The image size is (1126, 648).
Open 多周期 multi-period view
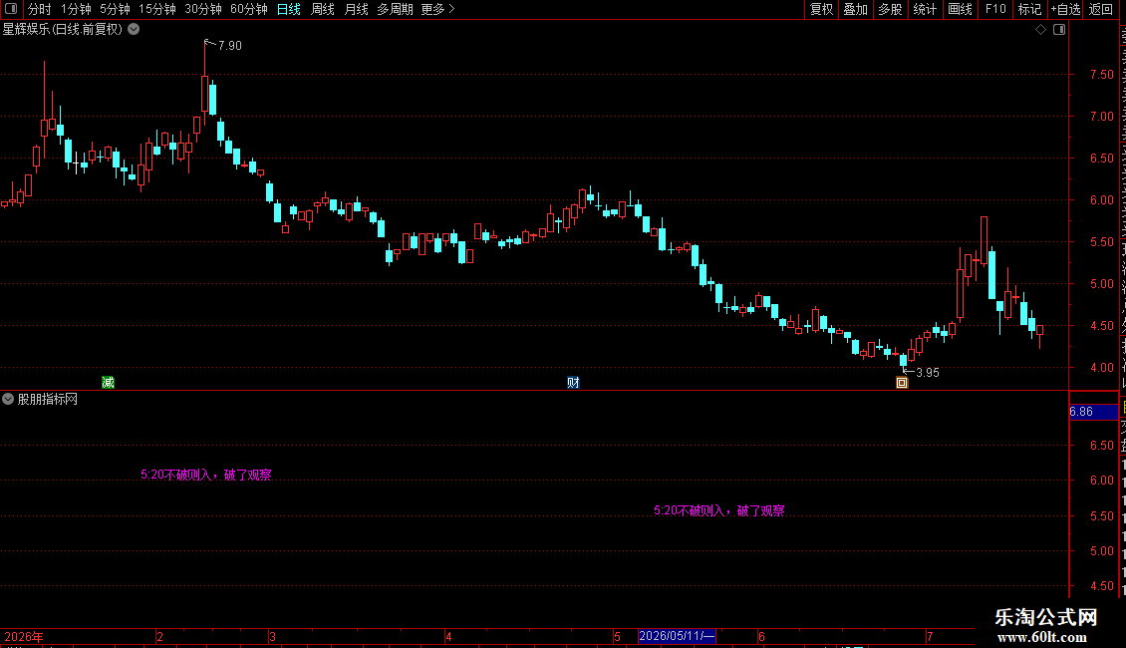(x=395, y=9)
